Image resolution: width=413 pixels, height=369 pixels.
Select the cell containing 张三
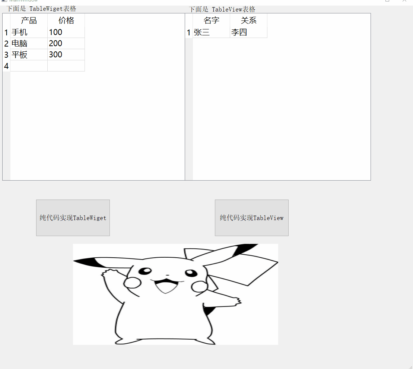pos(211,32)
